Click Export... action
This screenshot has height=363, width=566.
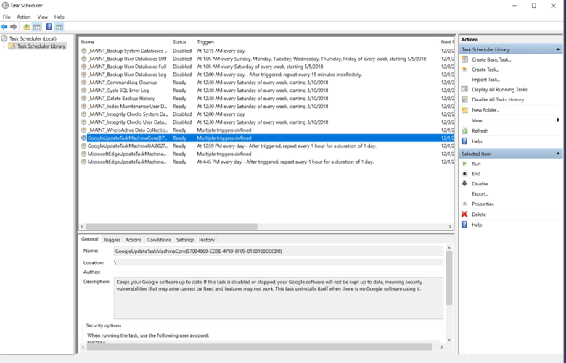(480, 194)
